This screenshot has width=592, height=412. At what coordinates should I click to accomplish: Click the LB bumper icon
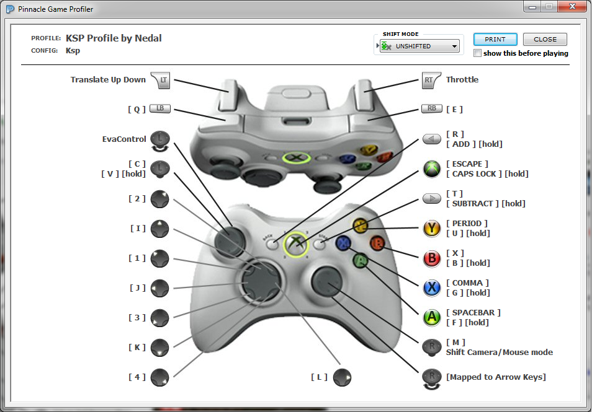tap(160, 108)
